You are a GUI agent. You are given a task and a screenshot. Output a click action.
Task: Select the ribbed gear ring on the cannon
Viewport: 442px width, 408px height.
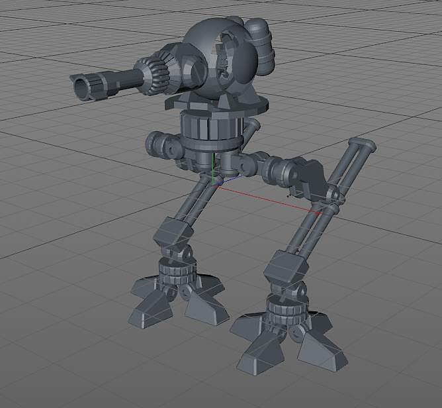click(x=155, y=74)
